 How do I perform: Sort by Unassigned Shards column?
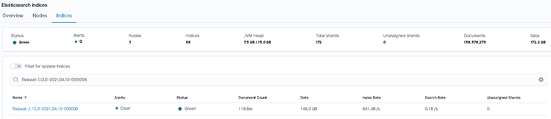503,98
